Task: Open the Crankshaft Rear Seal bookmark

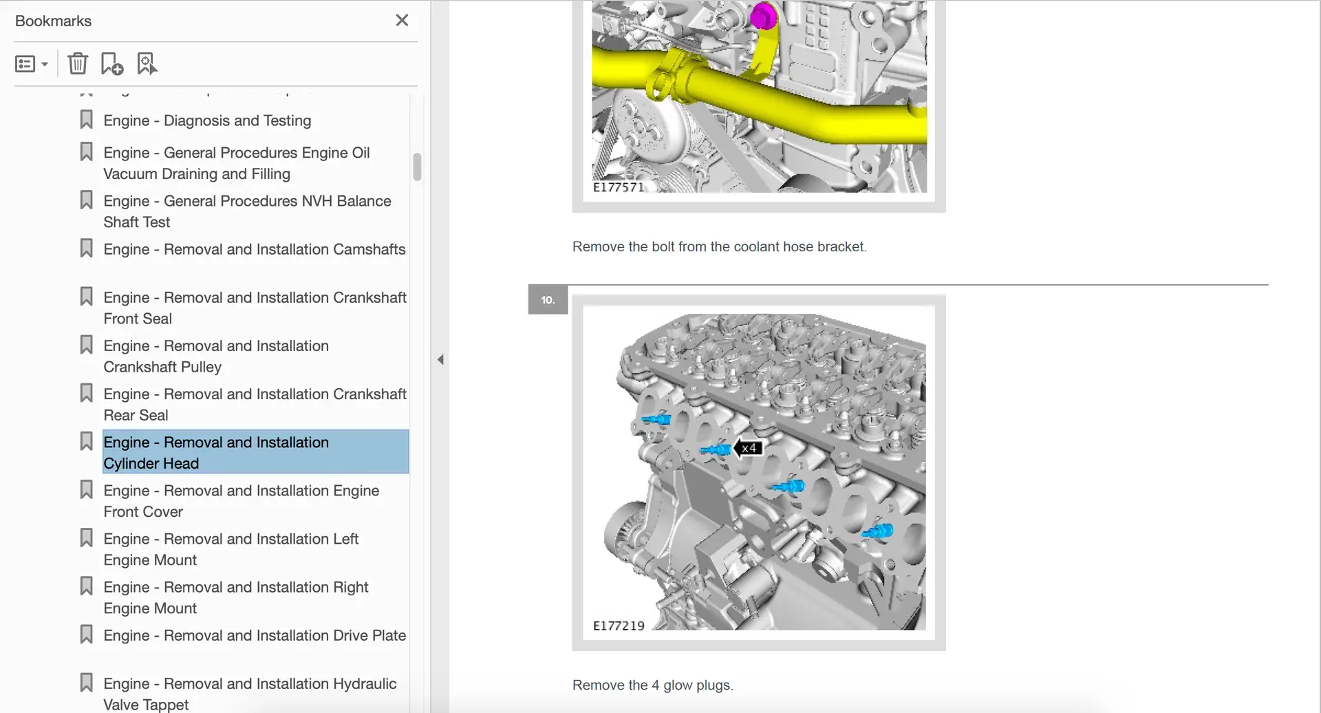Action: pyautogui.click(x=254, y=404)
